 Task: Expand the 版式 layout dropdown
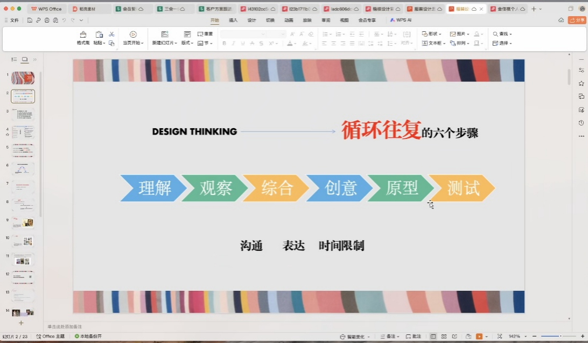(x=187, y=43)
